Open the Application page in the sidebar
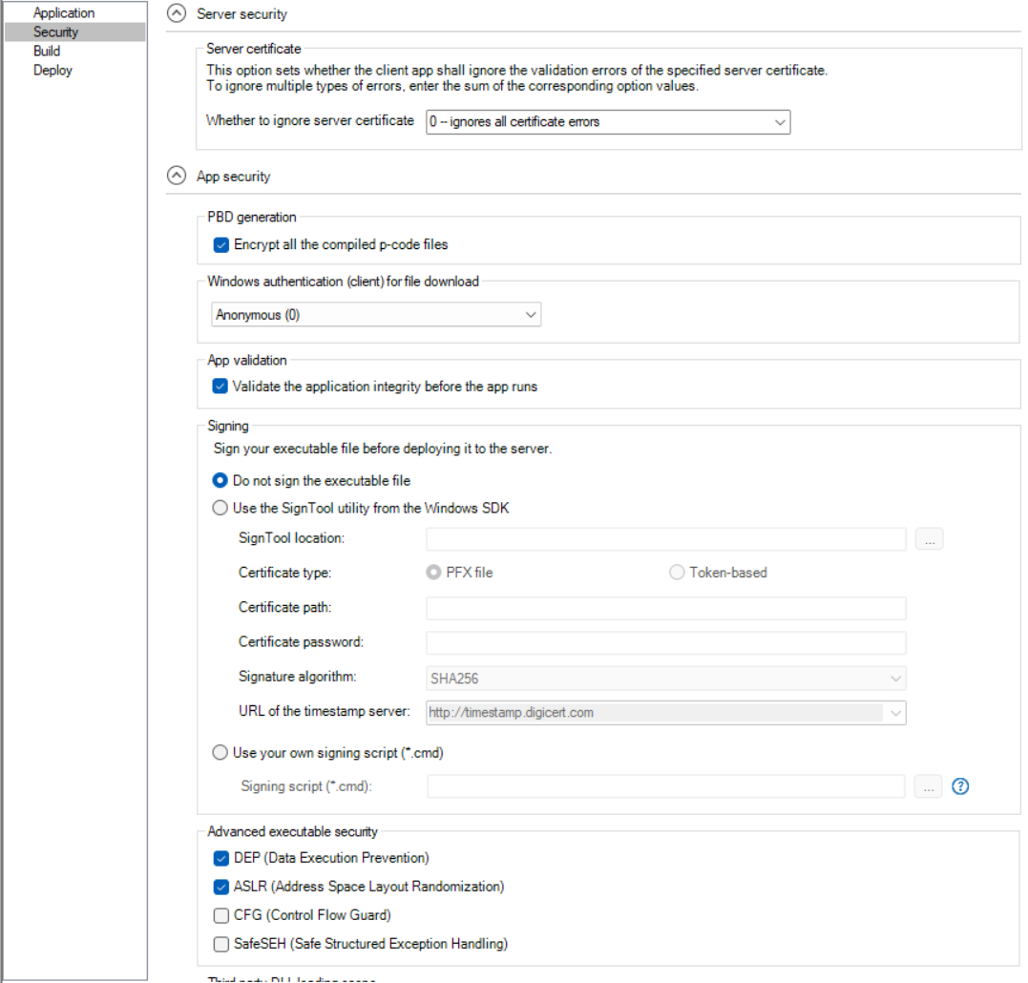1028x983 pixels. pos(64,13)
